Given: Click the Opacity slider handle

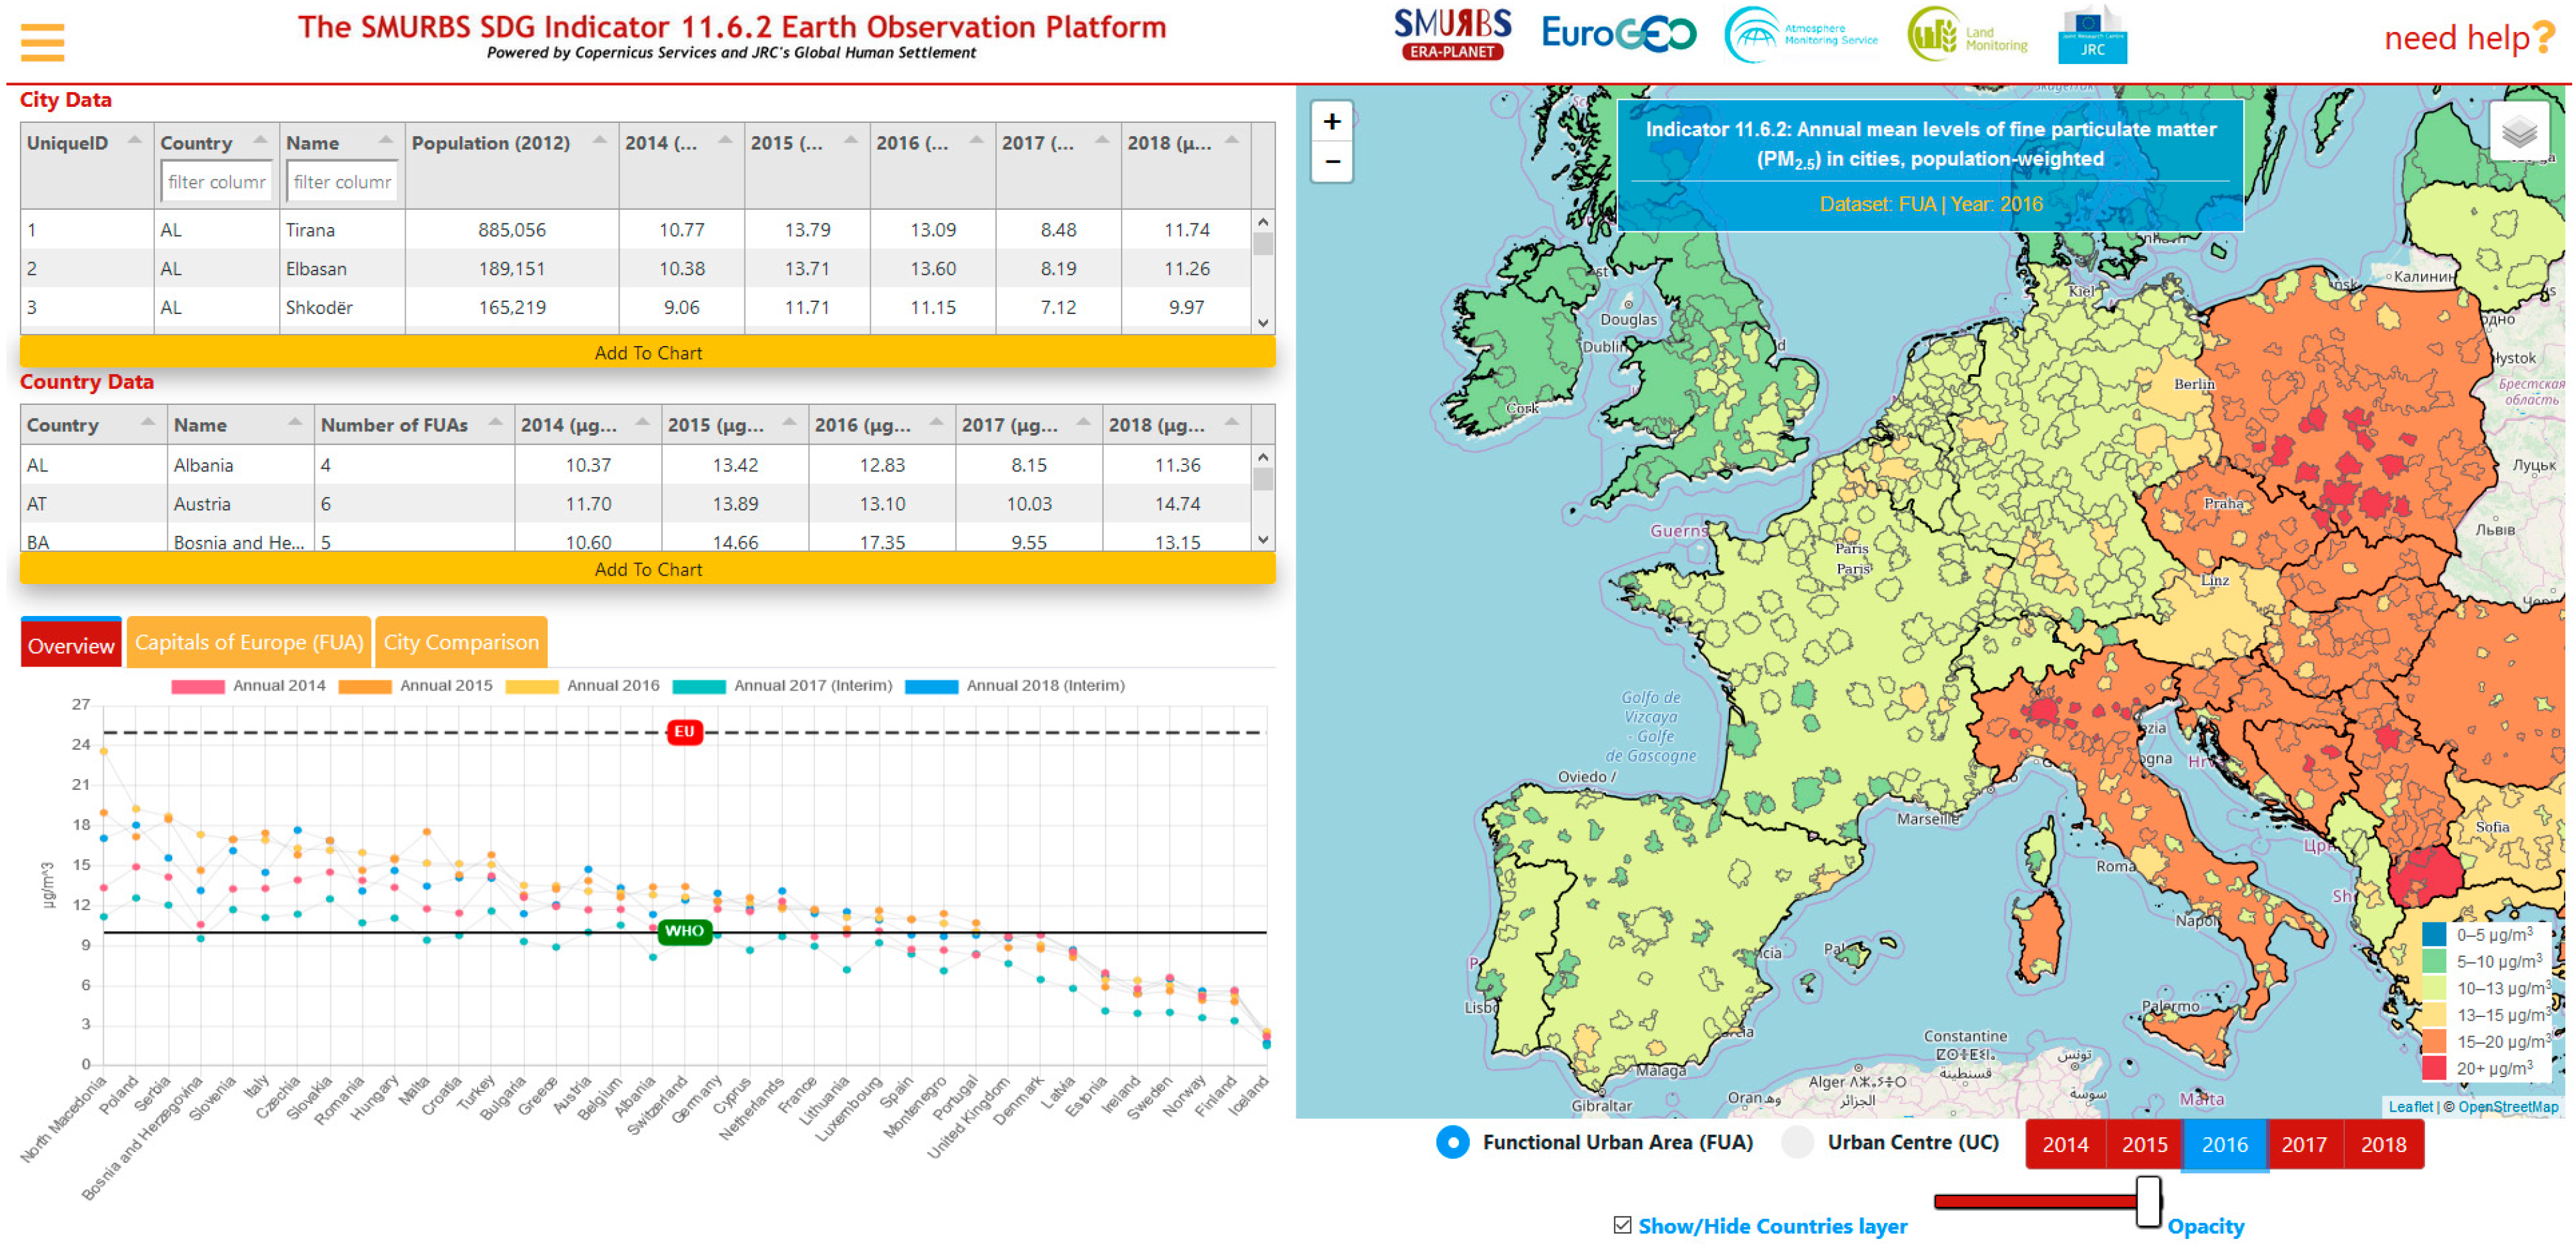Looking at the screenshot, I should click(x=2147, y=1201).
